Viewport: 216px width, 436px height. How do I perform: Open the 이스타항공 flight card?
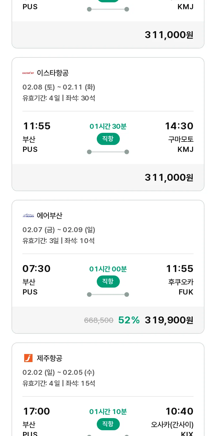click(108, 124)
